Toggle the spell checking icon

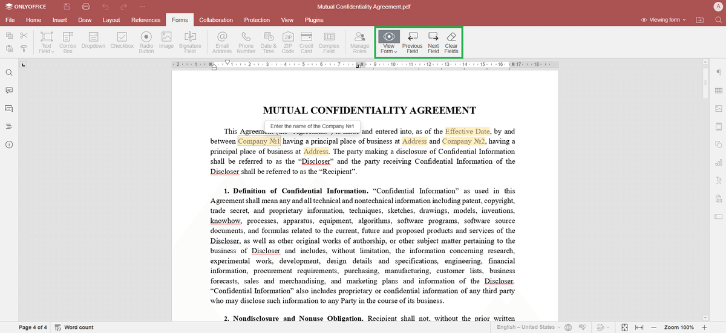pyautogui.click(x=581, y=327)
